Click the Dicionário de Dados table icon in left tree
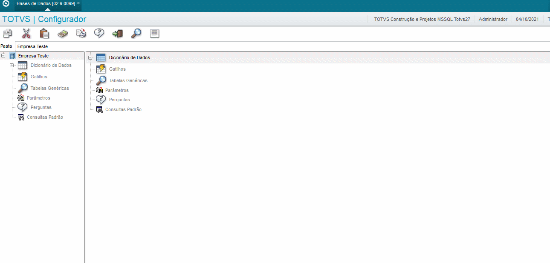Viewport: 550px width, 263px height. 23,66
